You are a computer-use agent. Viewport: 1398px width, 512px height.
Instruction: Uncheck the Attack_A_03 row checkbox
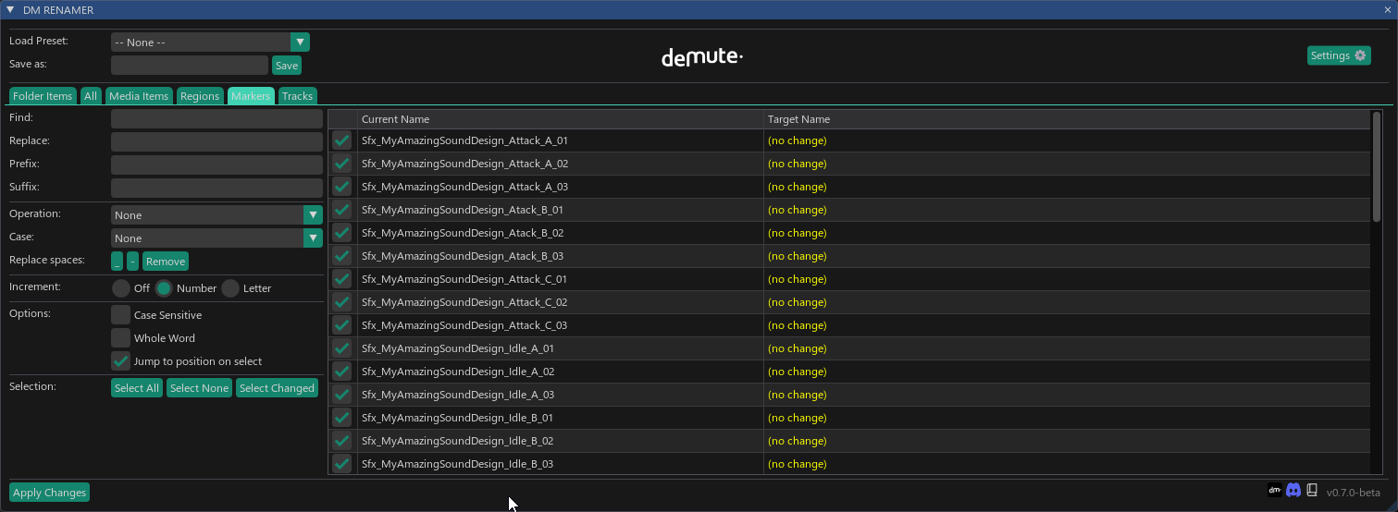[x=342, y=187]
